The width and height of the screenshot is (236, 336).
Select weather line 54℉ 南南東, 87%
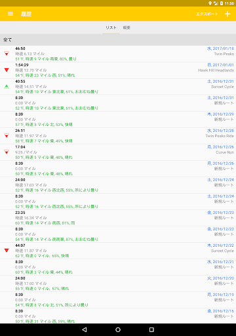56,240
